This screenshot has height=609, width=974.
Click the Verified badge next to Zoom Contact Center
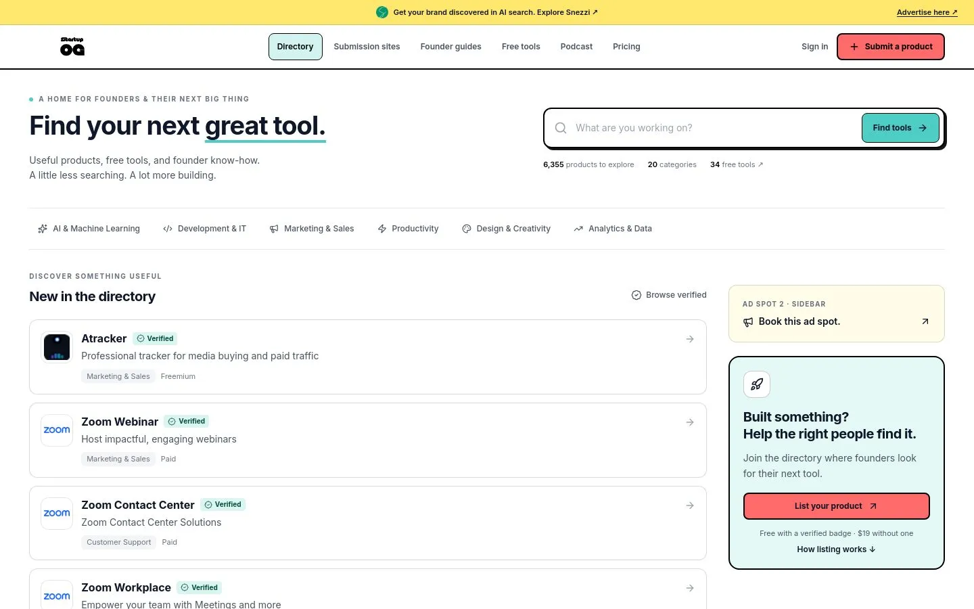(223, 504)
